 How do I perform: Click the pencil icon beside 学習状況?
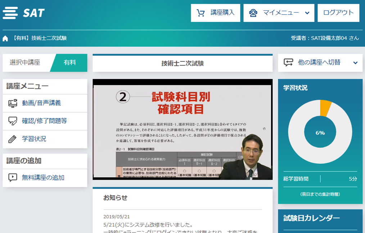[x=12, y=139]
